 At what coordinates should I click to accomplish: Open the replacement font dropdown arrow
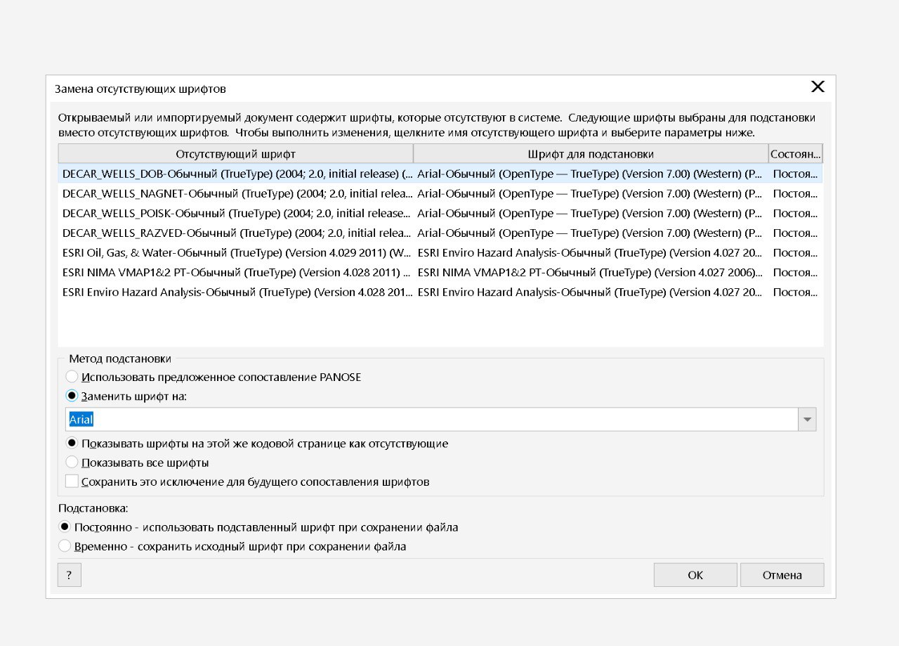[807, 420]
